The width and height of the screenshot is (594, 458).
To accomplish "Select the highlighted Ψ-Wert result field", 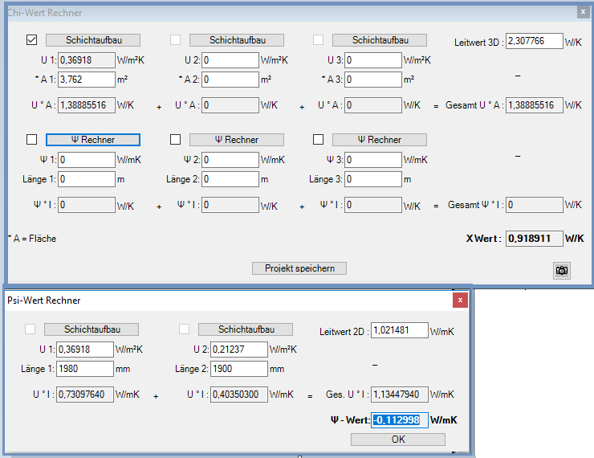I will click(x=399, y=419).
